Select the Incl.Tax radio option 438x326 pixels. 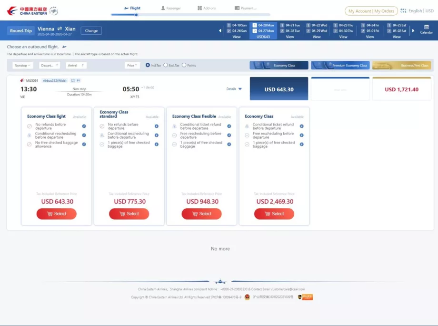tap(148, 65)
